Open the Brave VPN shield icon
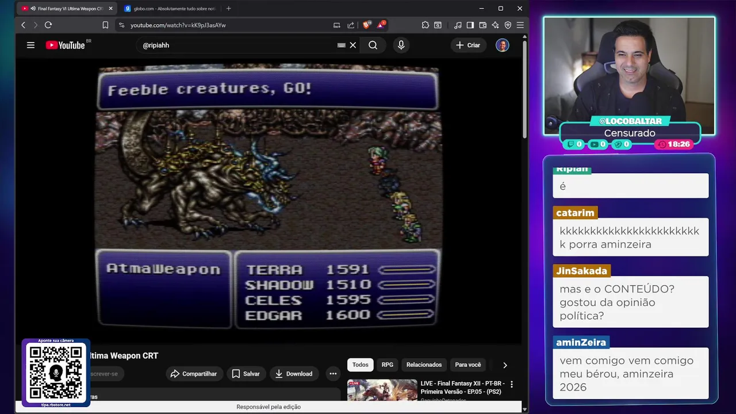736x414 pixels. pos(508,25)
